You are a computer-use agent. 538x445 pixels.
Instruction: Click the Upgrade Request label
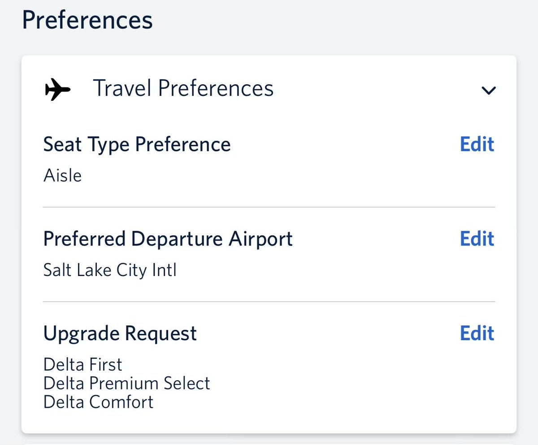click(120, 333)
